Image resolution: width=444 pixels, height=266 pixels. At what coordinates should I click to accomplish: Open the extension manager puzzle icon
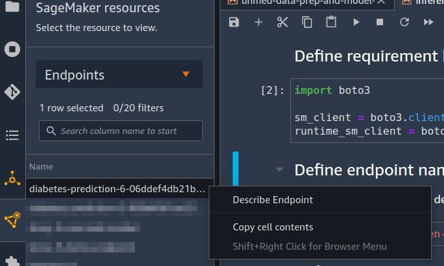click(x=12, y=261)
